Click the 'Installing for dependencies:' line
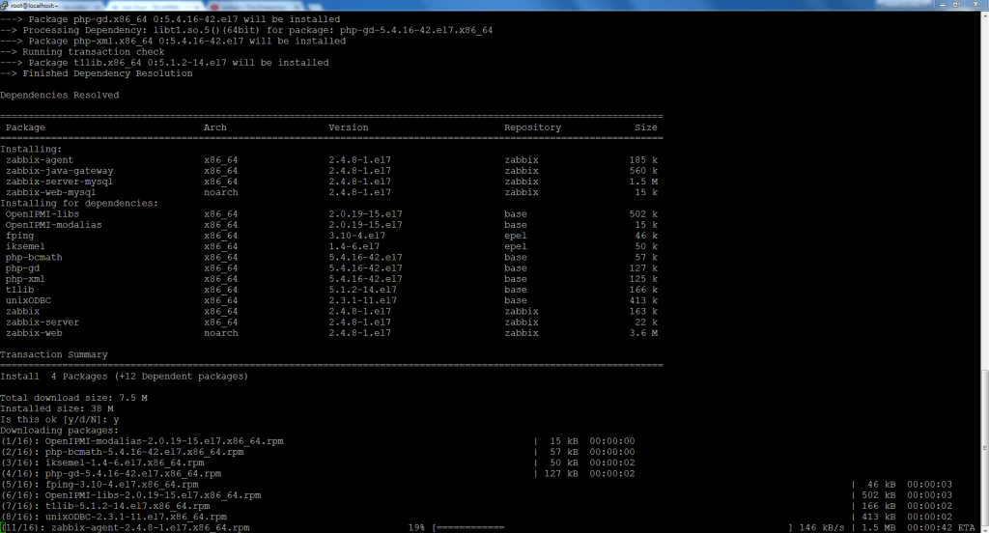The width and height of the screenshot is (989, 533). coord(79,203)
